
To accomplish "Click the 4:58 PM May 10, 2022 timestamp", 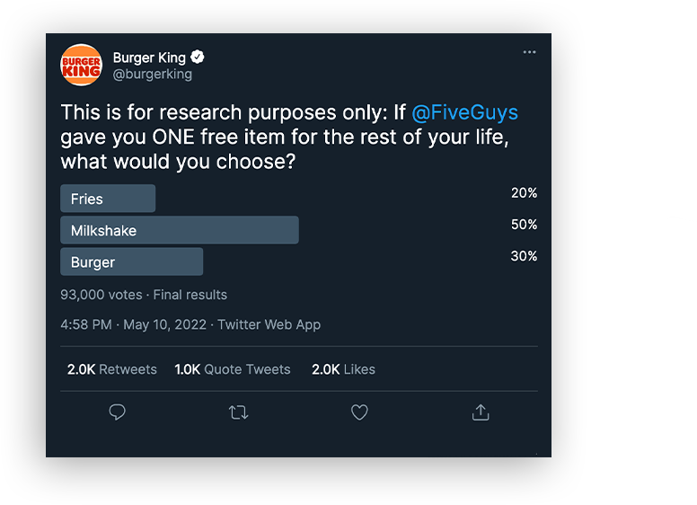I will 133,324.
